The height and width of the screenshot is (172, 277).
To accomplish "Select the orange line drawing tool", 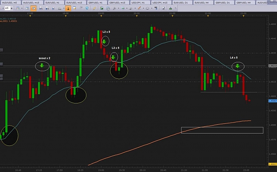I will tap(139, 8).
